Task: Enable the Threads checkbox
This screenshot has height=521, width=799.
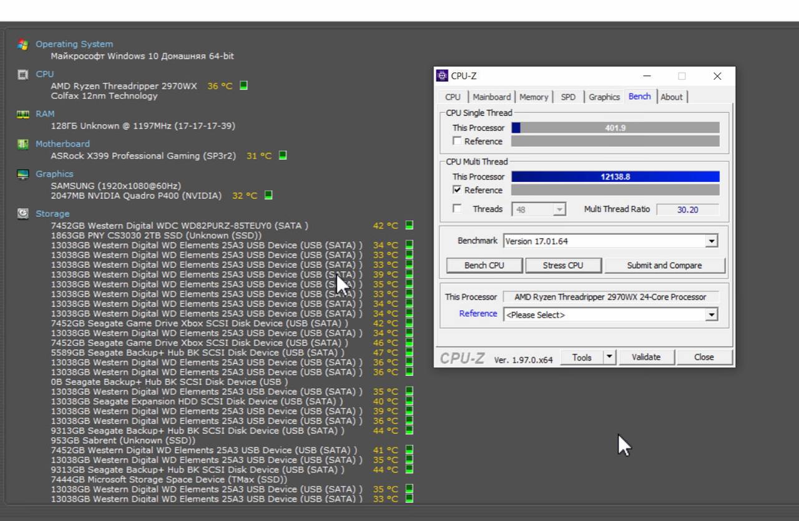Action: click(457, 209)
